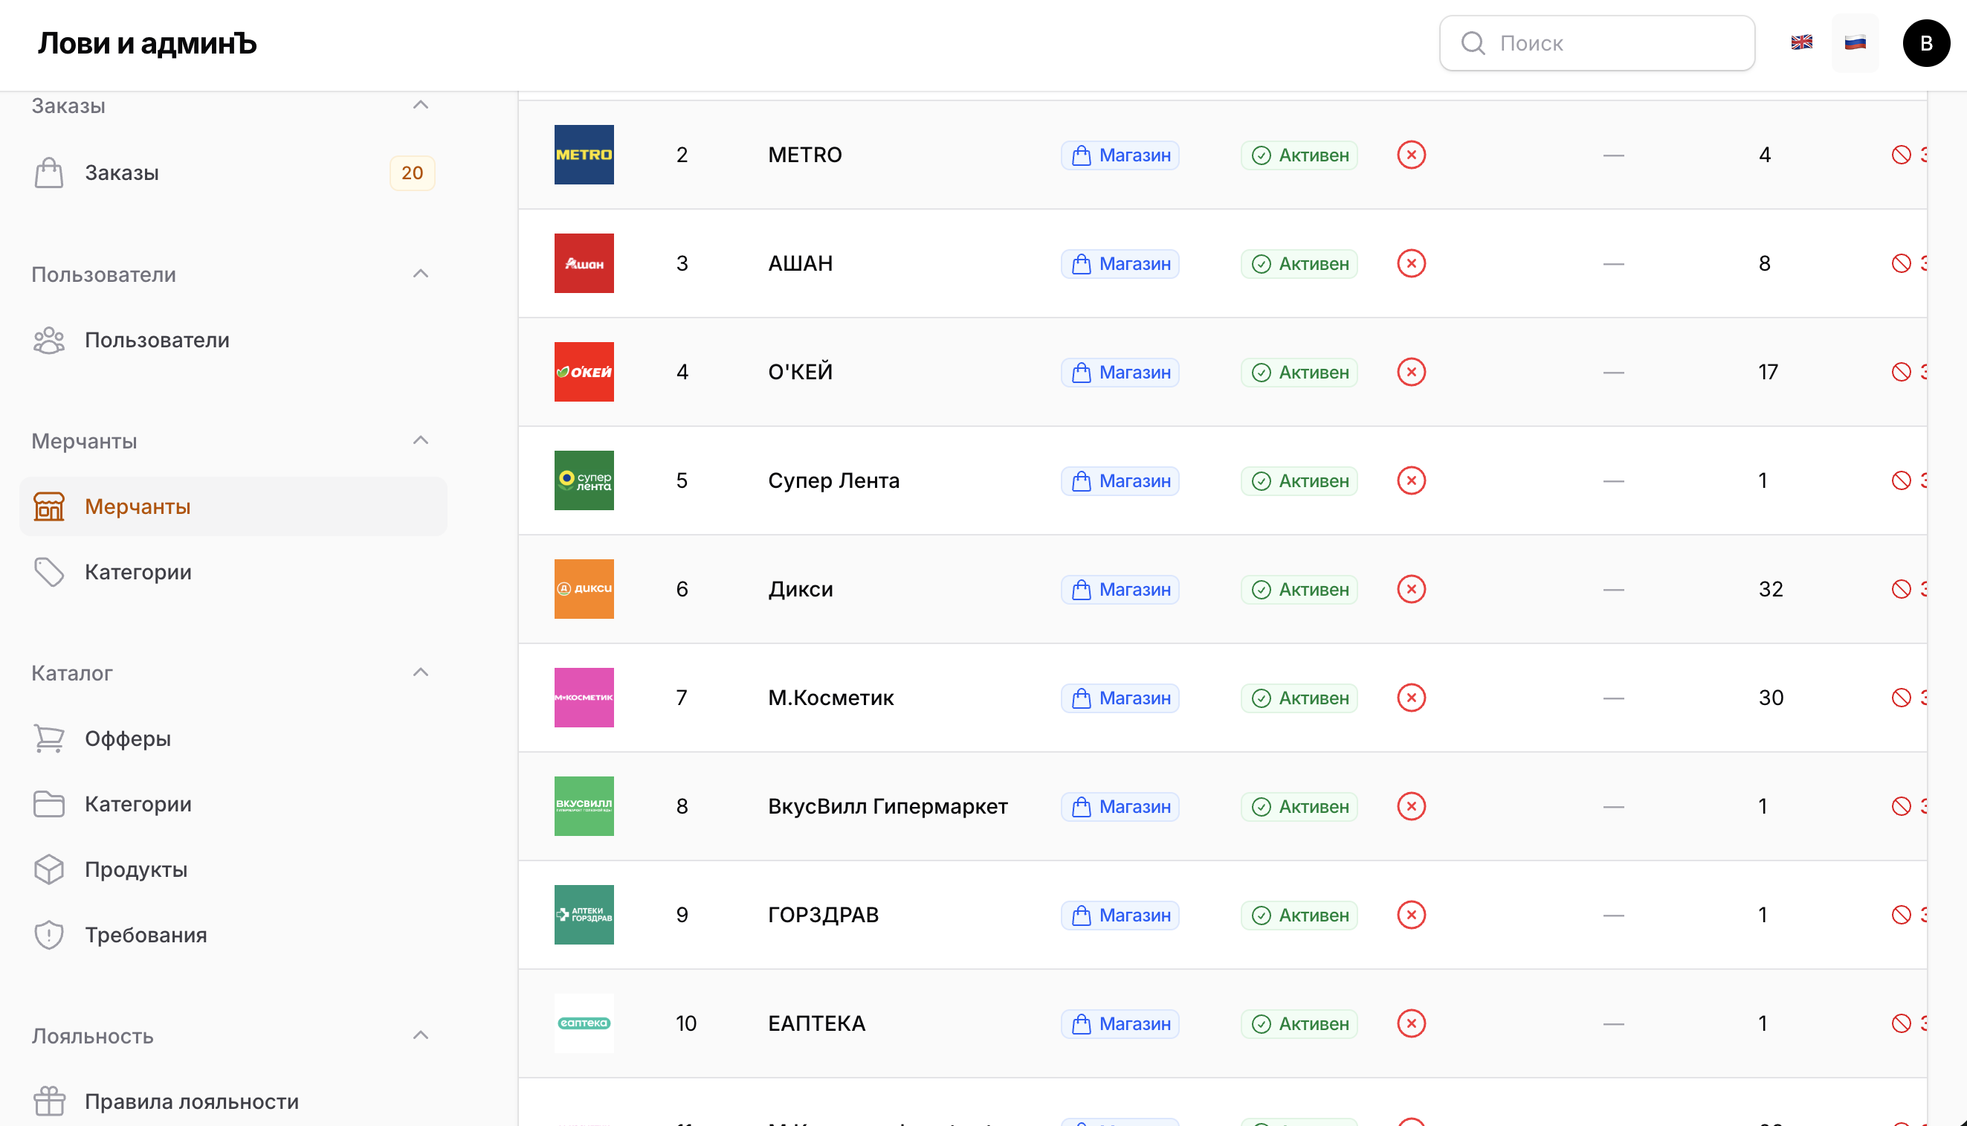The height and width of the screenshot is (1126, 1967).
Task: Click the merchant name АШАН
Action: tap(800, 263)
